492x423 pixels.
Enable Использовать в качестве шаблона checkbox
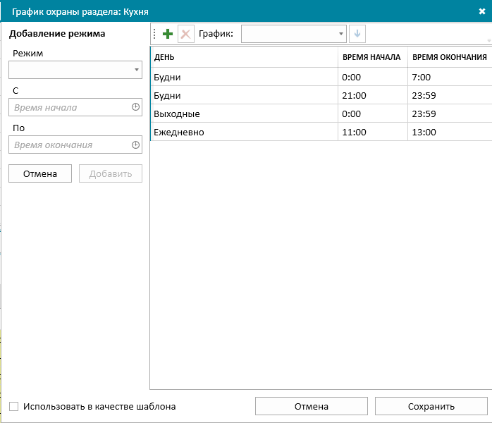14,406
